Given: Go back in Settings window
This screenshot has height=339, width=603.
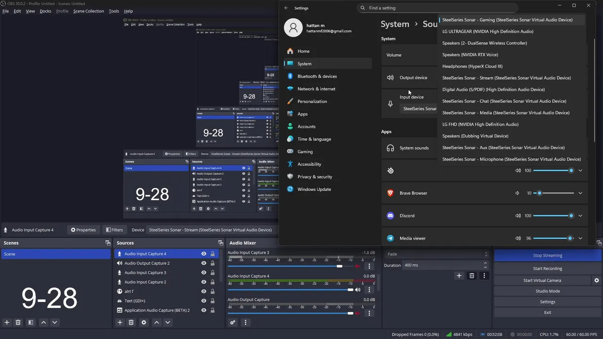Looking at the screenshot, I should [x=286, y=8].
